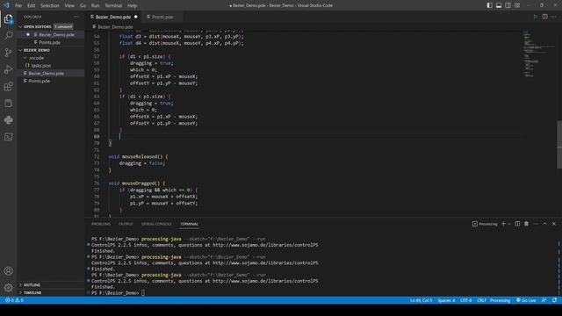This screenshot has height=316, width=562.
Task: Open the terminal-like icon in activity bar
Action: tap(8, 137)
